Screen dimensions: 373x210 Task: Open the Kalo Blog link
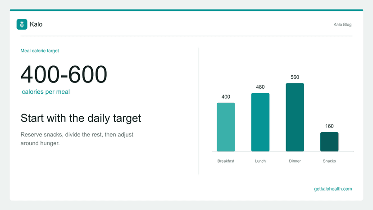(342, 24)
